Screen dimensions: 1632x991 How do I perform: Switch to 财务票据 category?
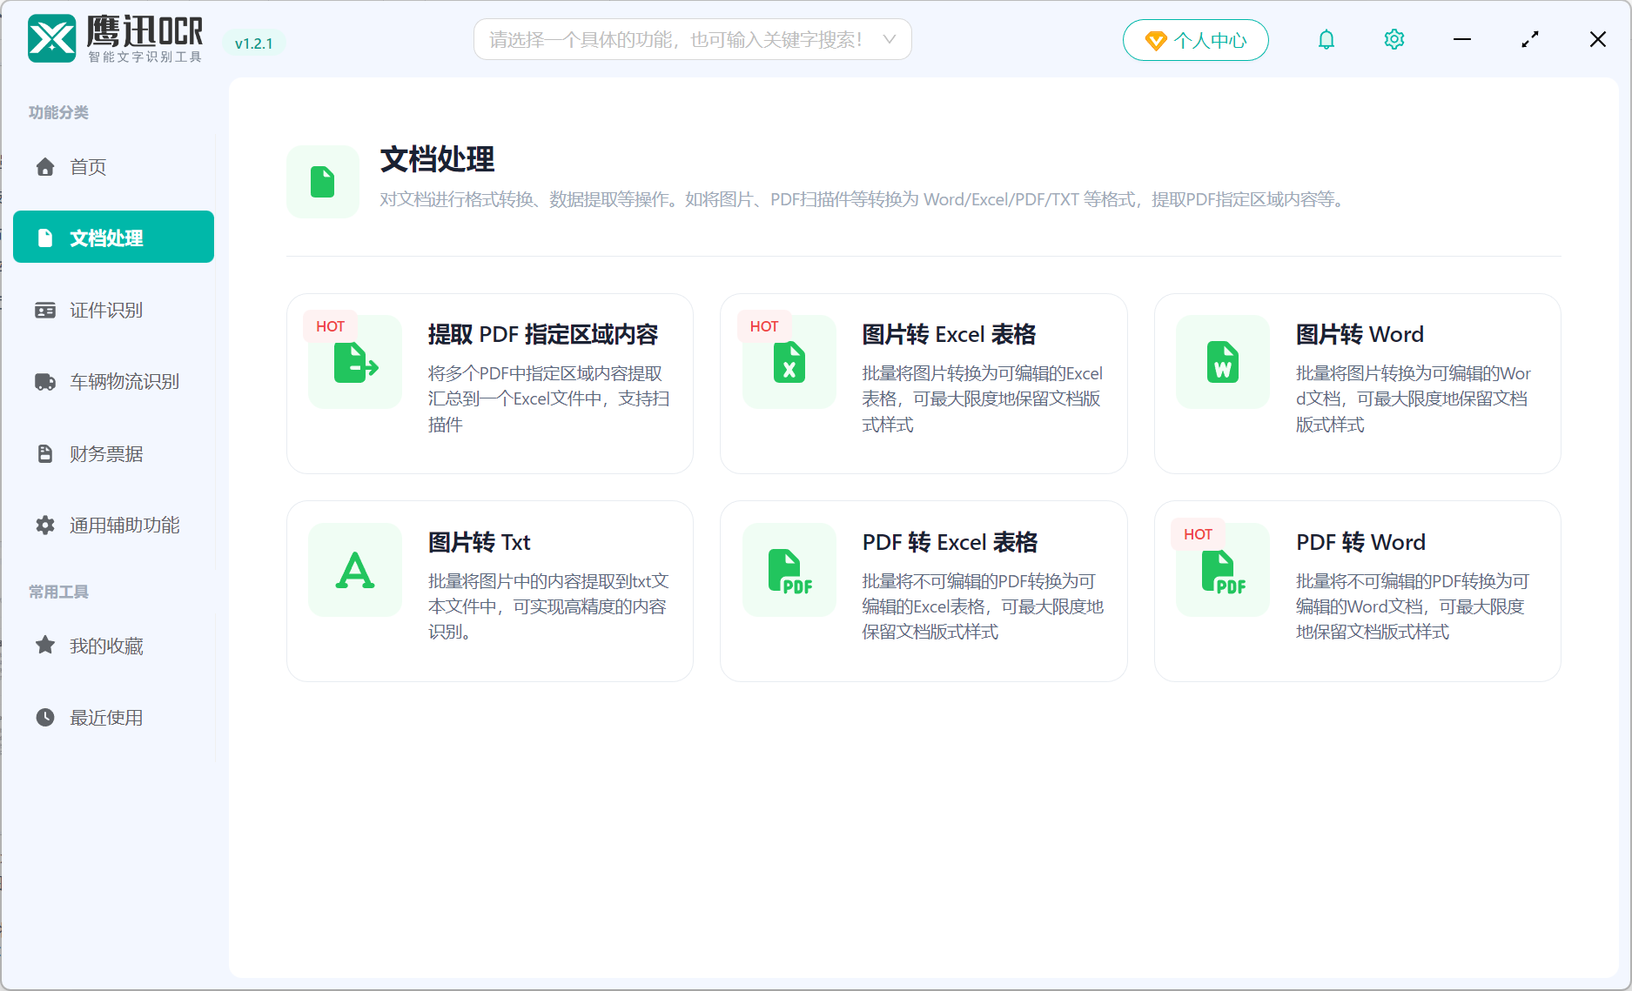pyautogui.click(x=114, y=453)
